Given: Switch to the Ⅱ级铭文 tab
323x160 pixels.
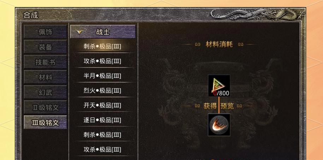Looking at the screenshot, I should click(45, 107).
